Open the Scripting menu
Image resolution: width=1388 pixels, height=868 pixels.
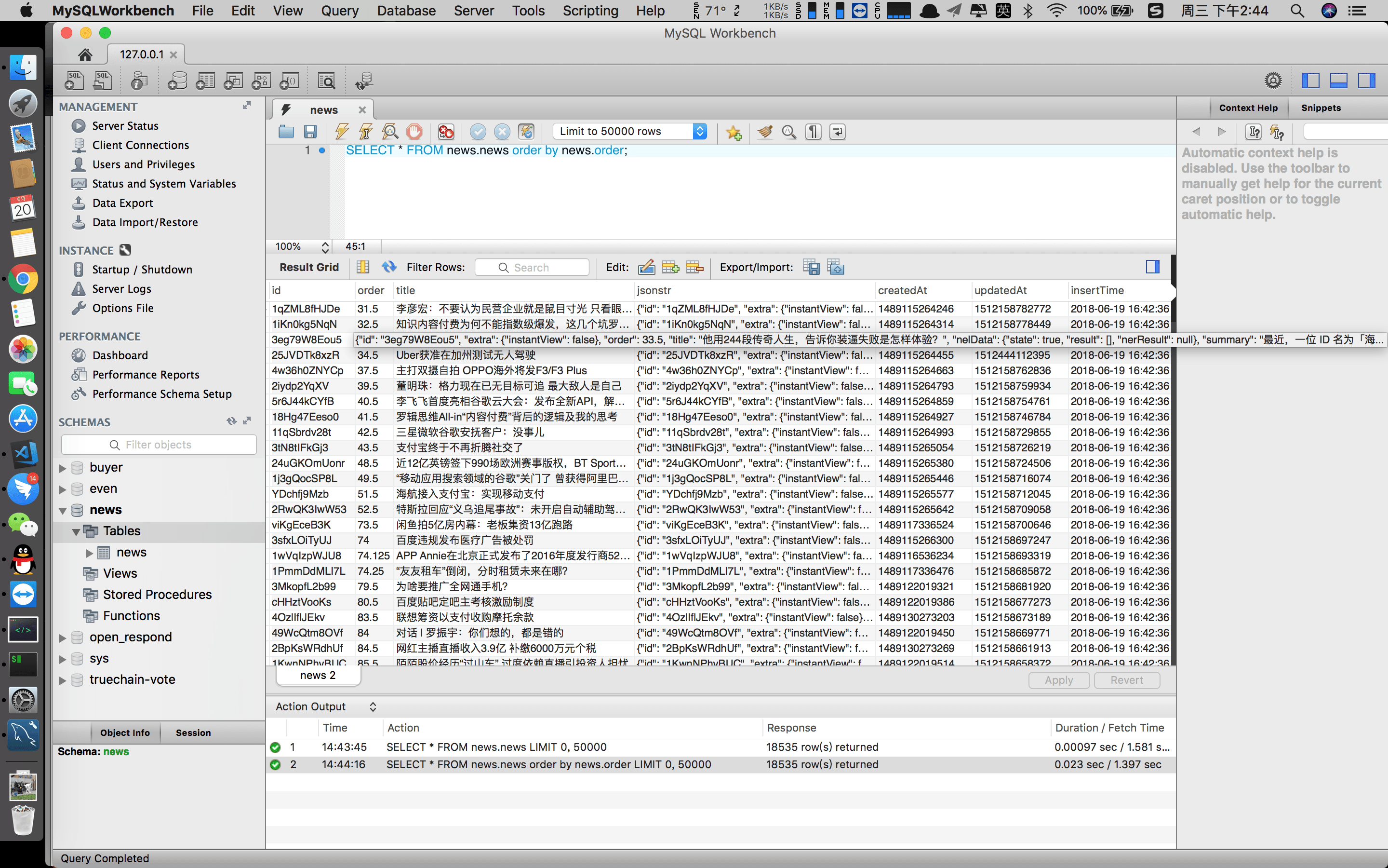[590, 10]
